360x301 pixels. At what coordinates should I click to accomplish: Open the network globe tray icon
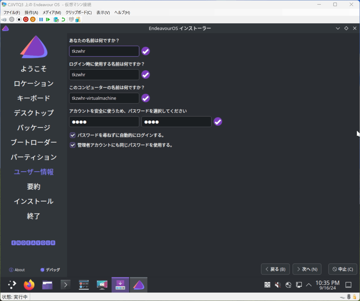[x=288, y=285]
